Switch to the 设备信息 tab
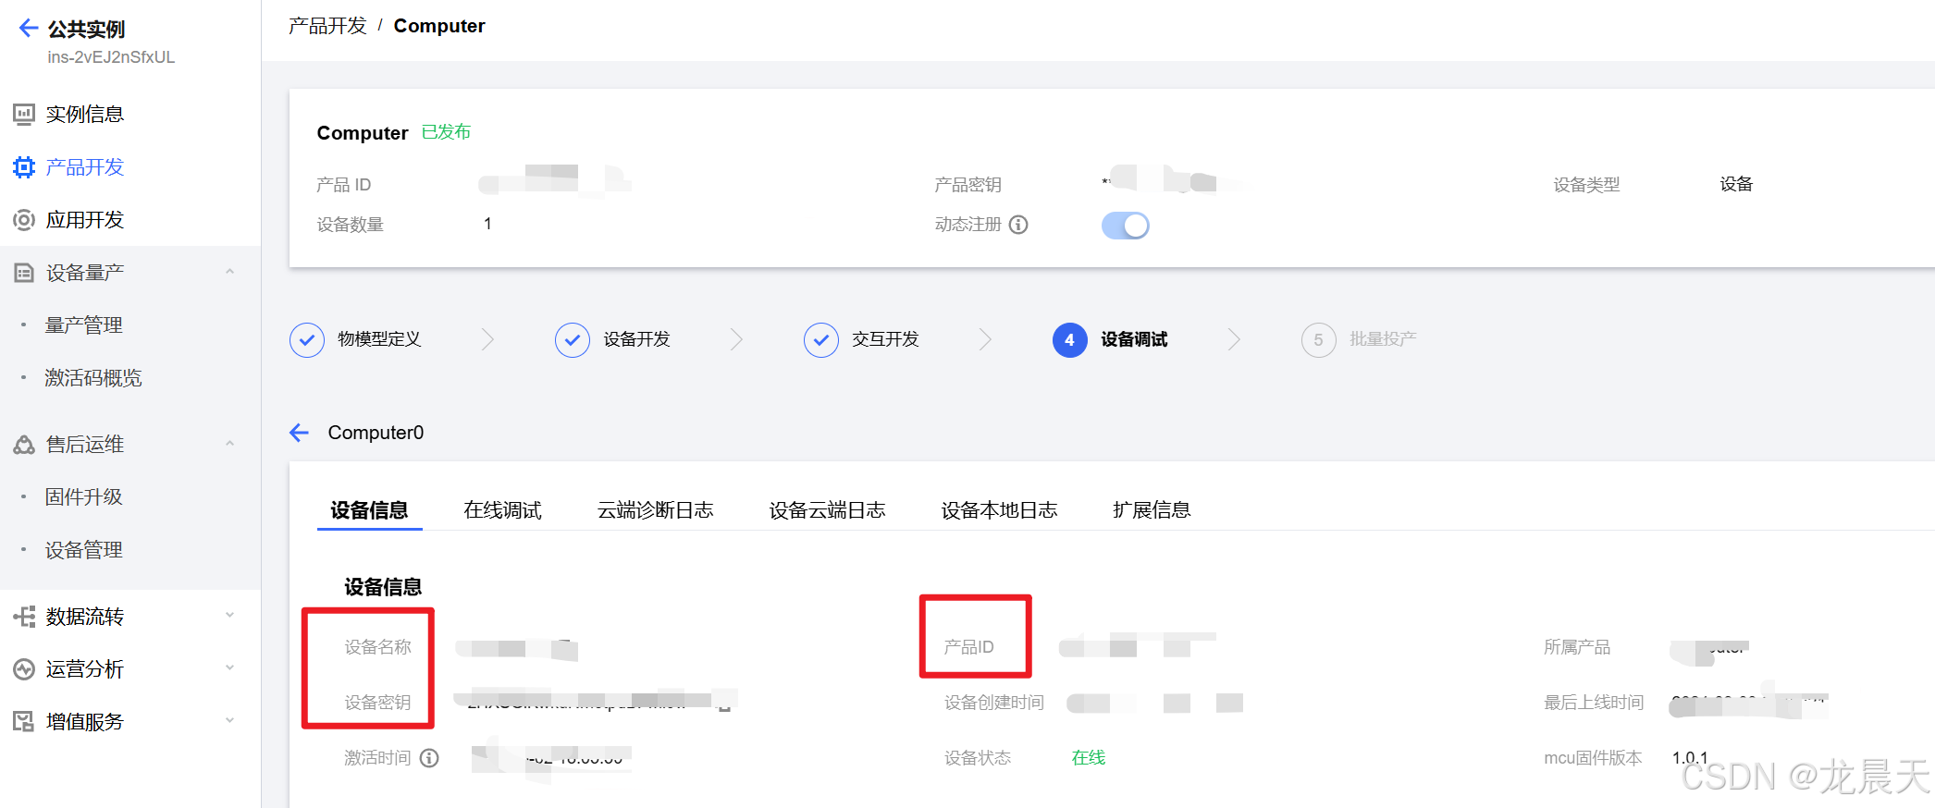This screenshot has height=808, width=1935. [x=369, y=510]
